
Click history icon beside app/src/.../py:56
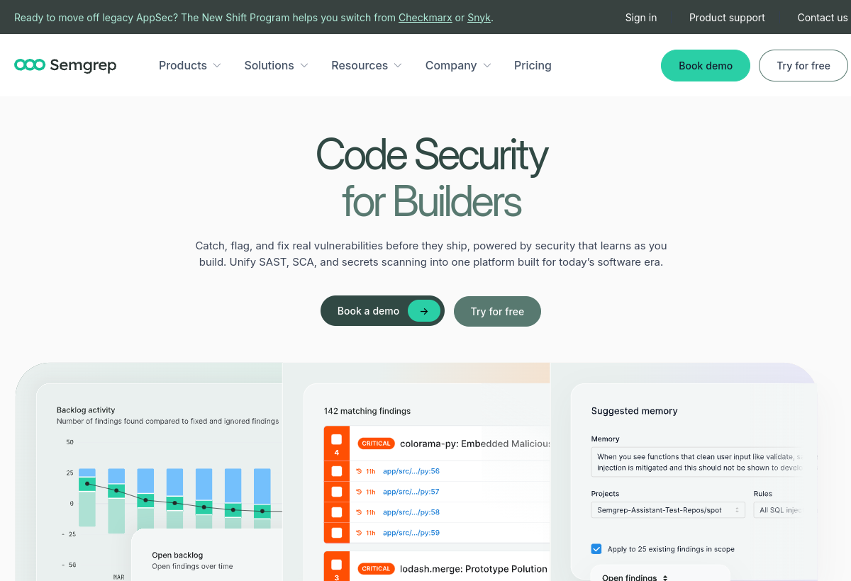pyautogui.click(x=360, y=471)
